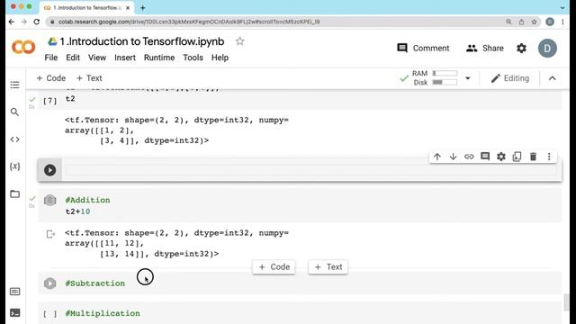Screen dimensions: 576x324
Task: Expand the RAM and Disk dropdown arrow
Action: (x=468, y=78)
